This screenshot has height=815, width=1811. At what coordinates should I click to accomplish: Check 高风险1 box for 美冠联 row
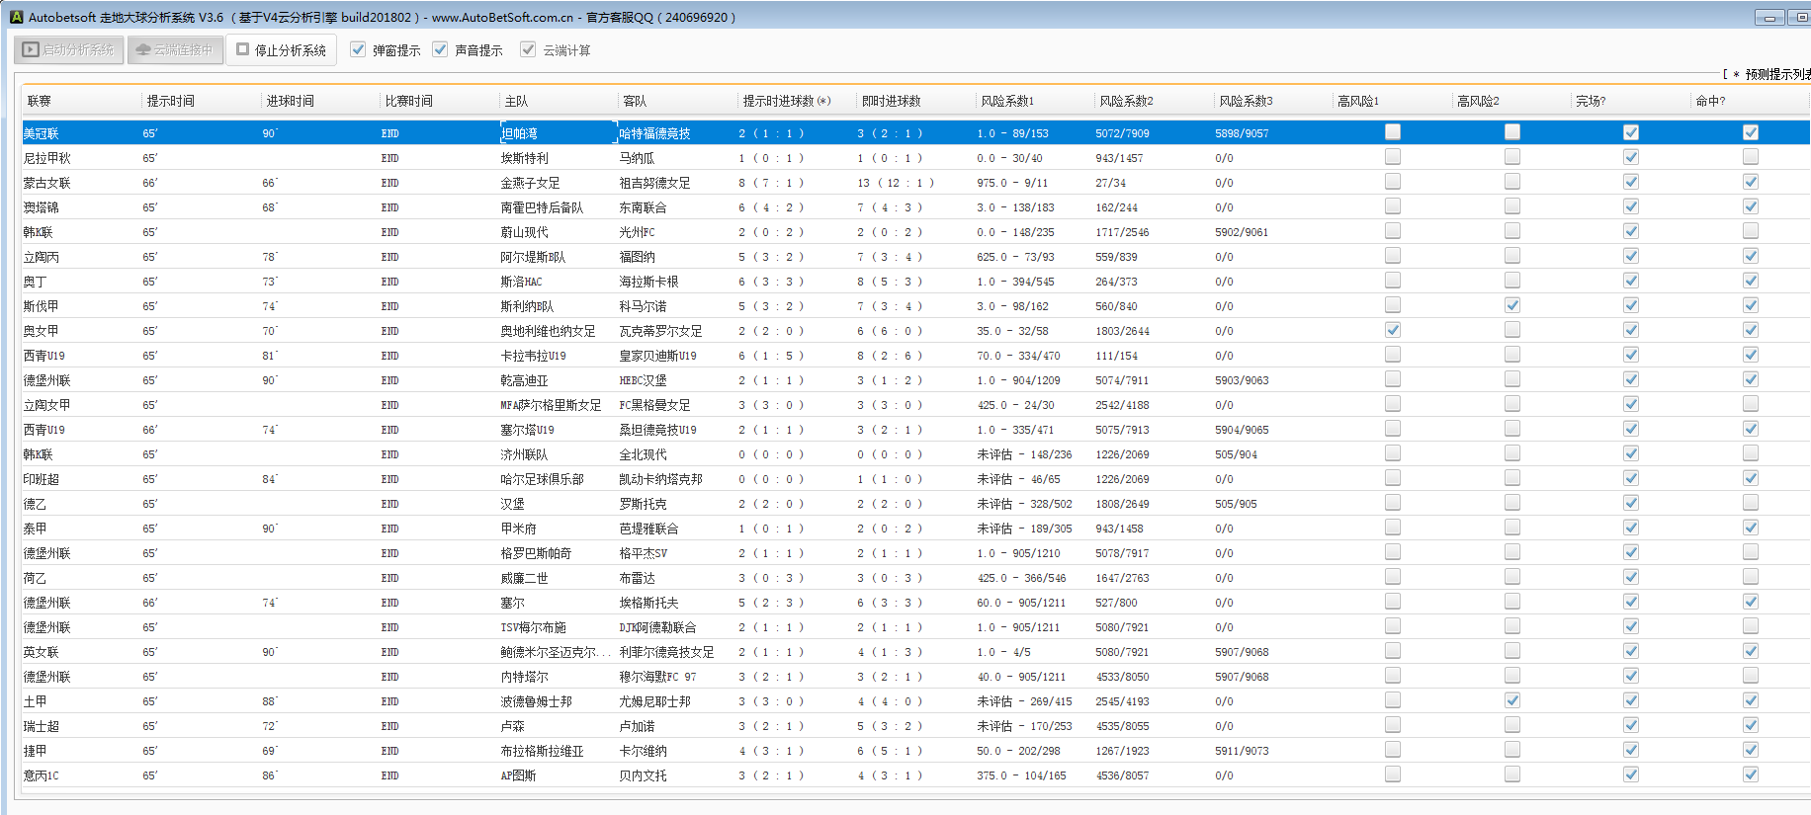click(1393, 132)
